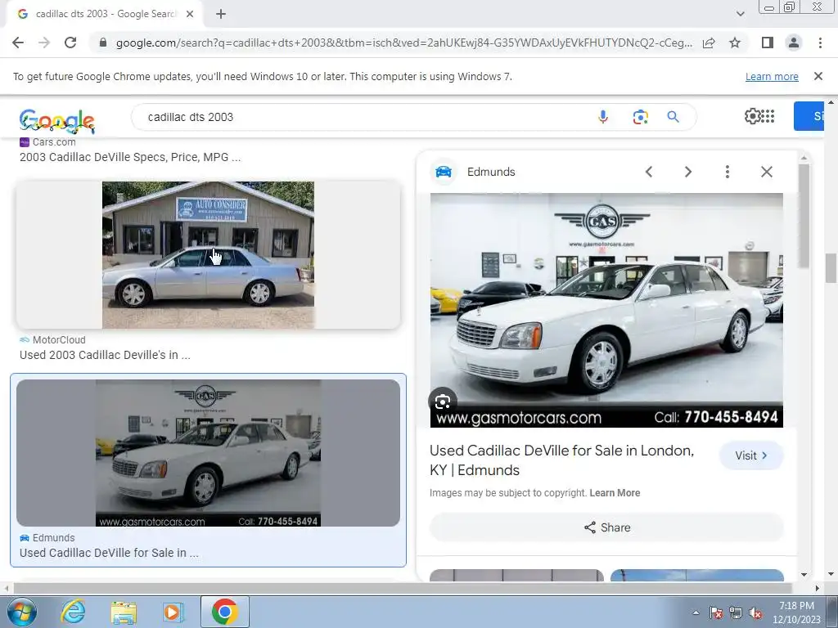Screen dimensions: 838x628
Task: Click the MotorCloud source label
Action: [59, 339]
